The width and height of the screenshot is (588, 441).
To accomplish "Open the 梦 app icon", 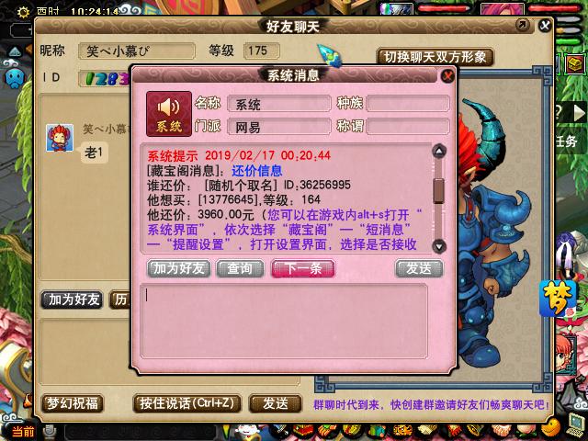I will pos(558,299).
